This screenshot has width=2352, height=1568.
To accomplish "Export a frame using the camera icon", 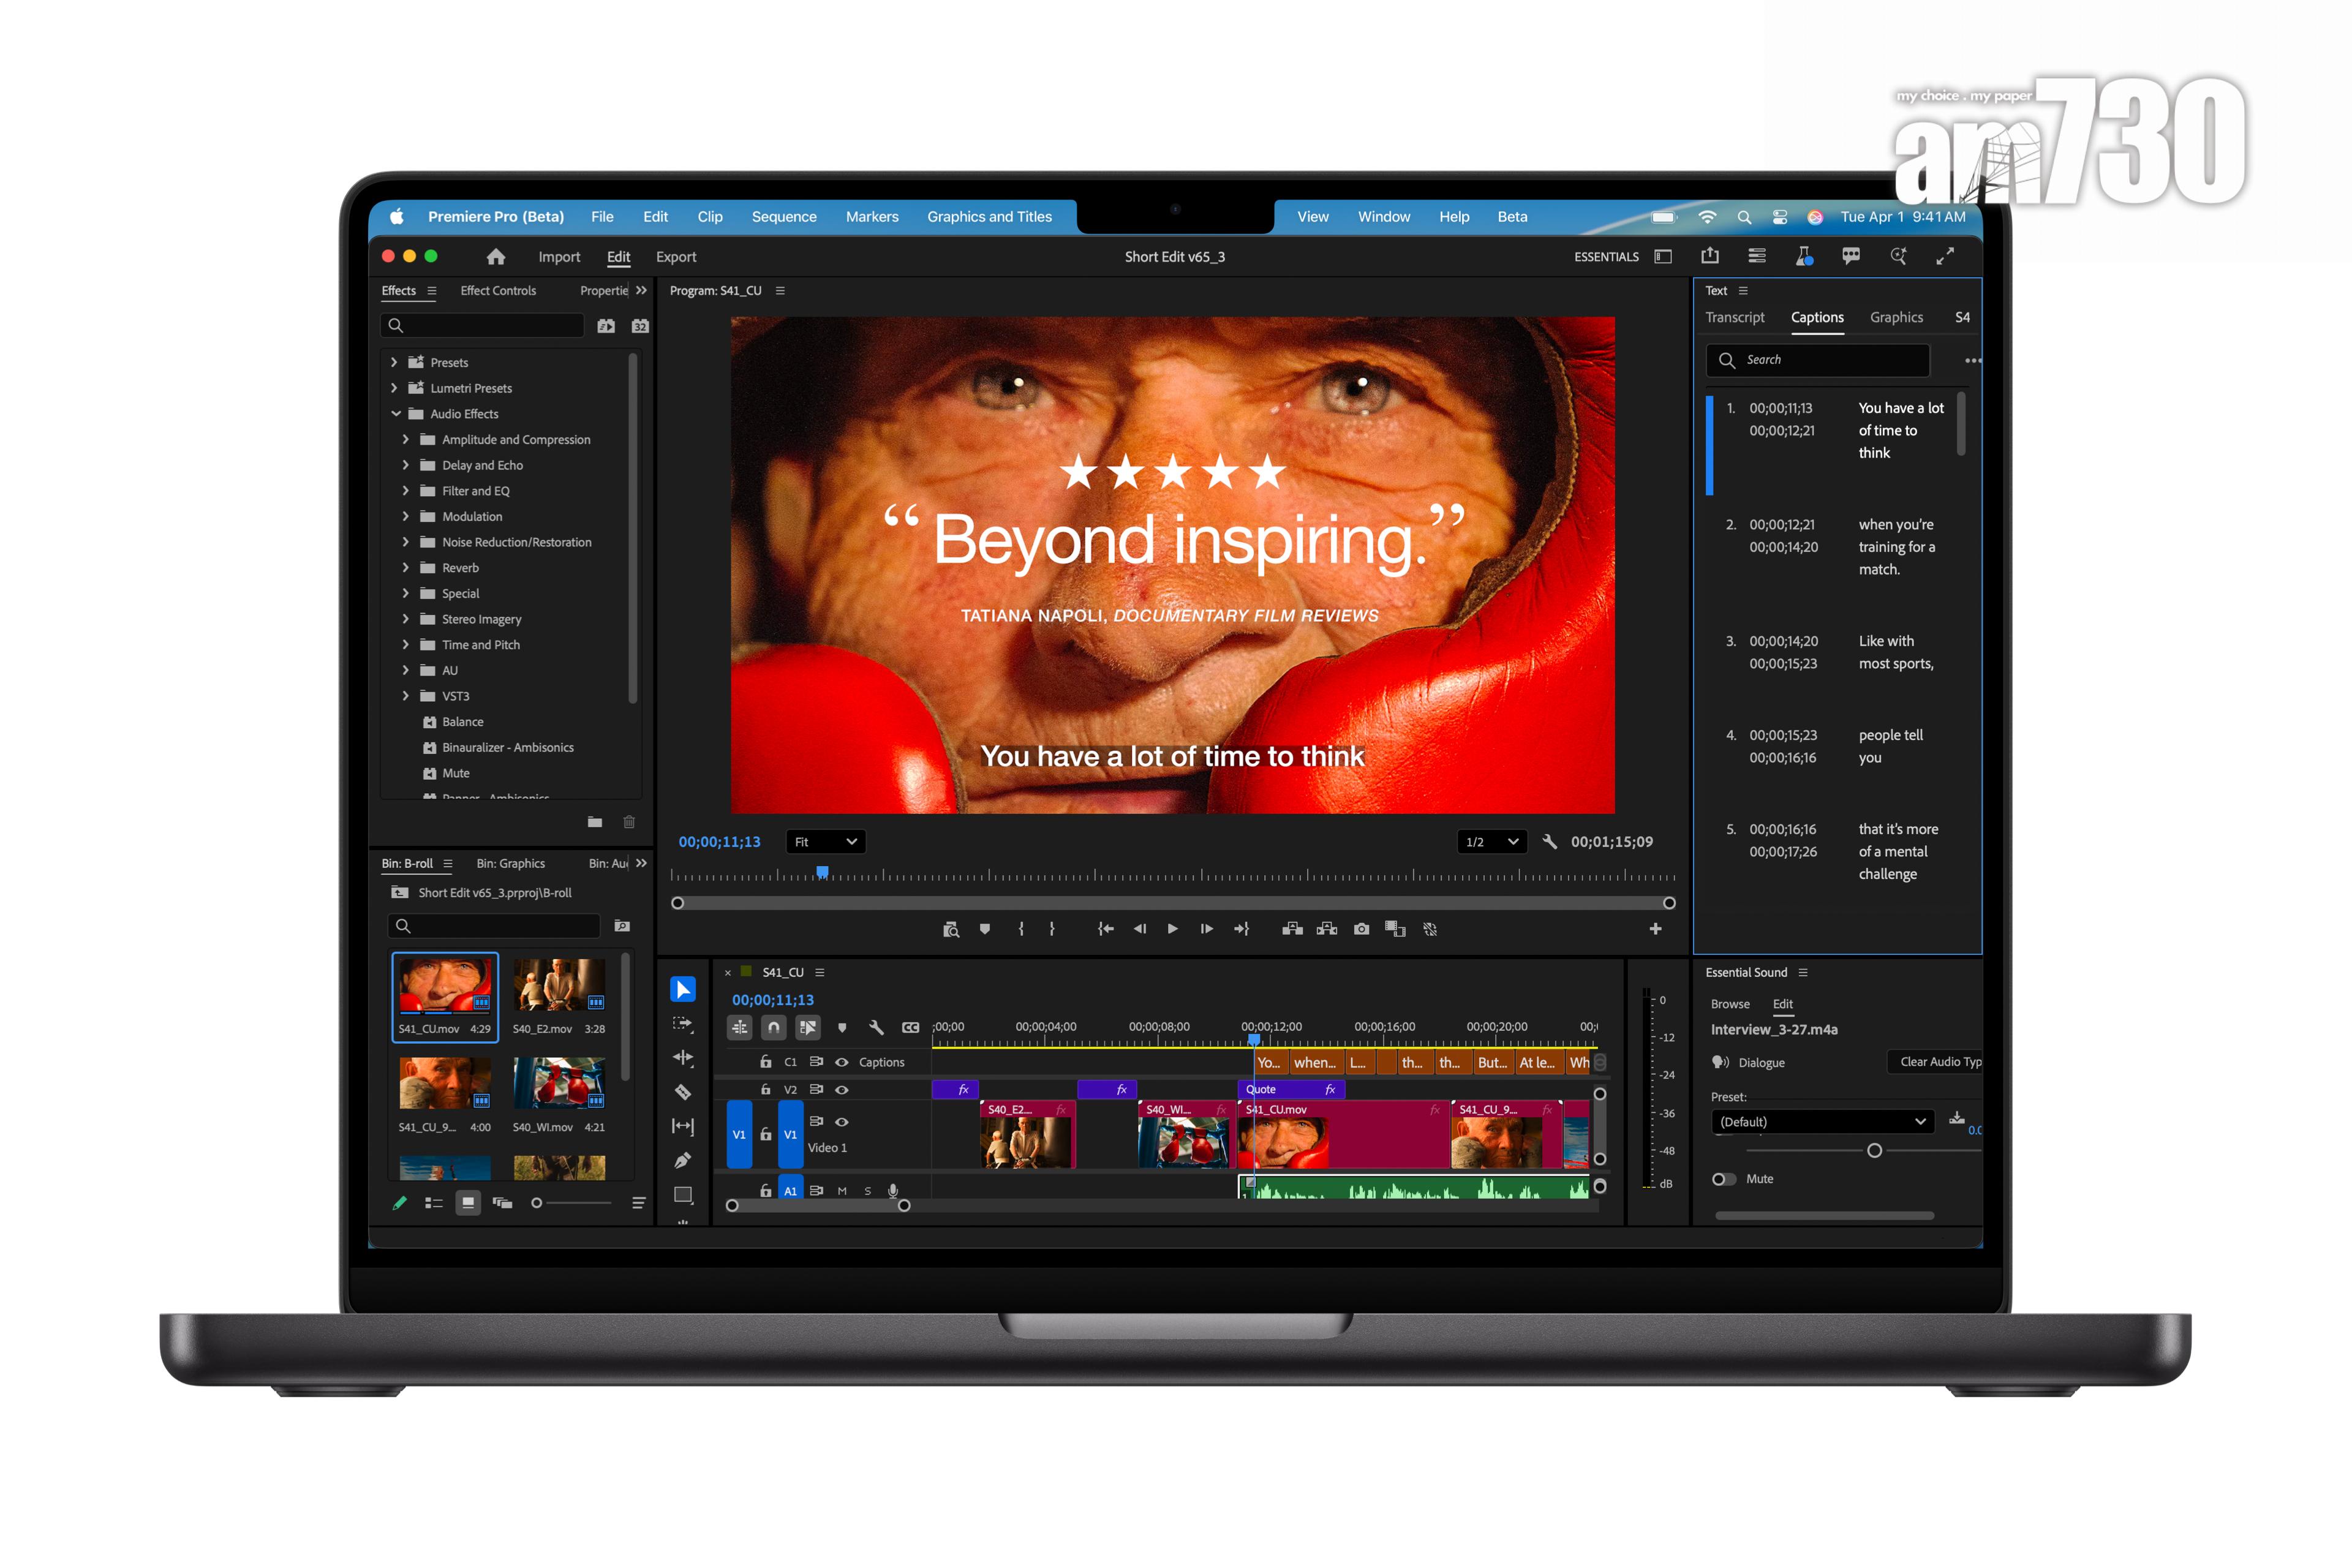I will pos(1362,928).
